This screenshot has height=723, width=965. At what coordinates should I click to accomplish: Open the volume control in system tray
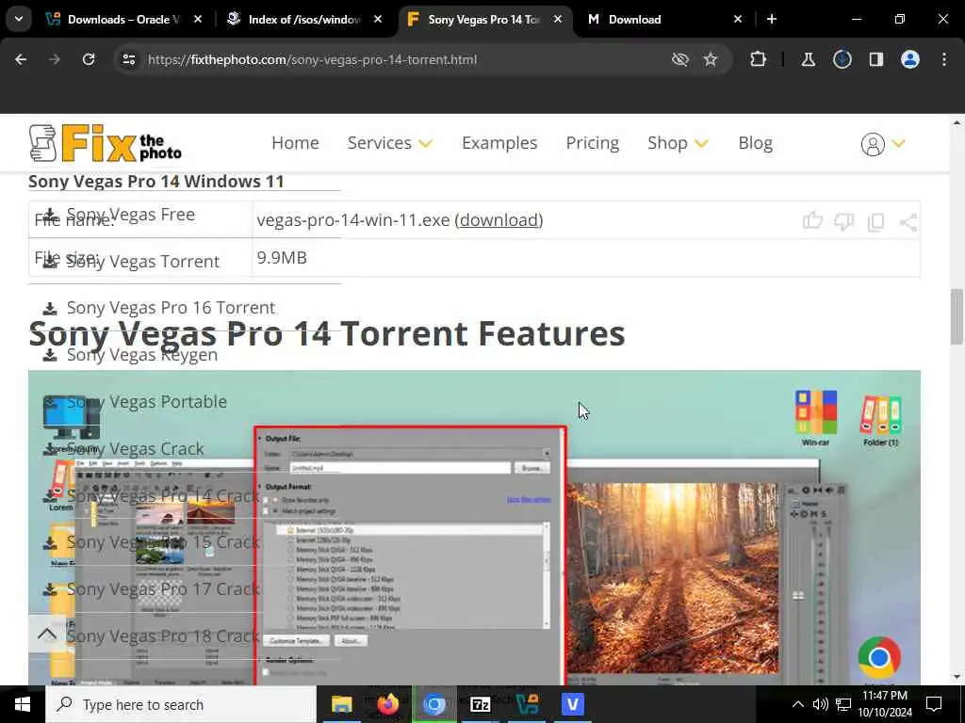(x=820, y=704)
